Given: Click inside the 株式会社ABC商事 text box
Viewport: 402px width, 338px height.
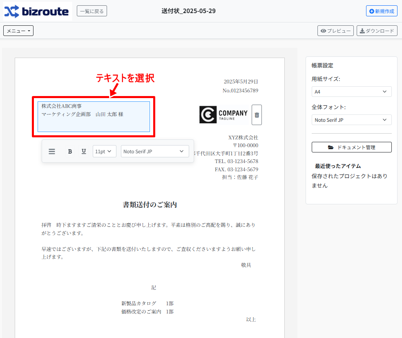Looking at the screenshot, I should [94, 116].
